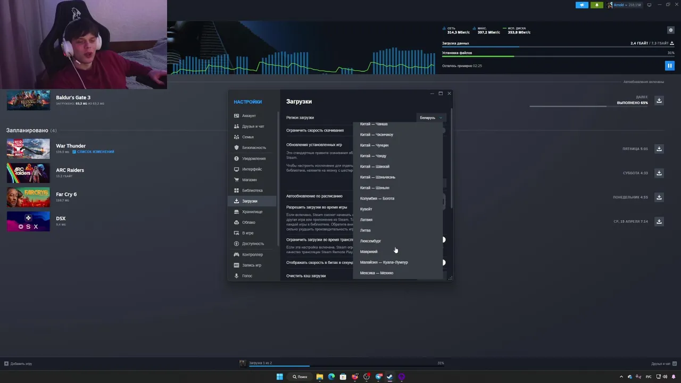Open the Arnold account menu
The height and width of the screenshot is (383, 681).
tap(624, 5)
